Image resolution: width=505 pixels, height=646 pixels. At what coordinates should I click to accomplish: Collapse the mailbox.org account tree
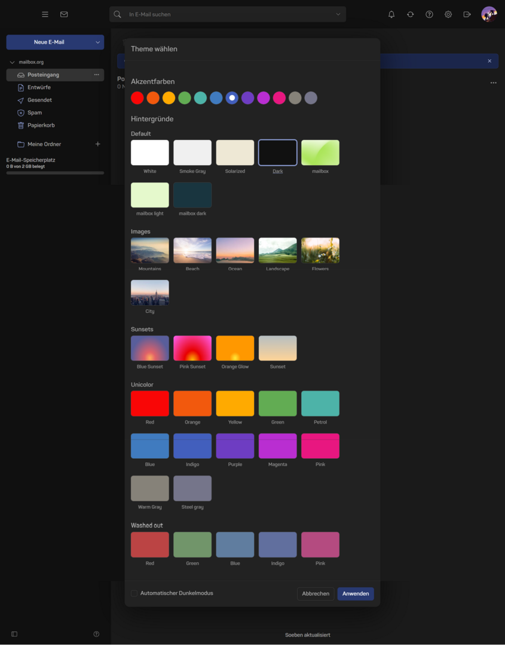tap(13, 62)
